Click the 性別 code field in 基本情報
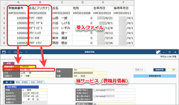Viewport: 179px width, 105px height. point(24,90)
